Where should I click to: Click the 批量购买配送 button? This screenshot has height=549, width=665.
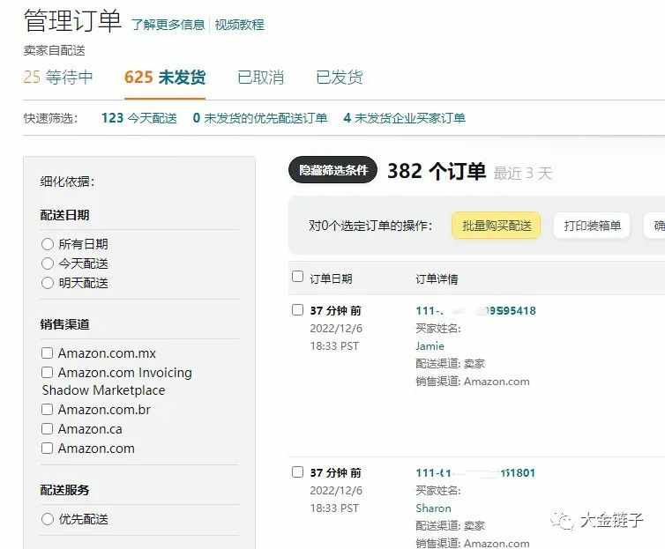tap(497, 226)
